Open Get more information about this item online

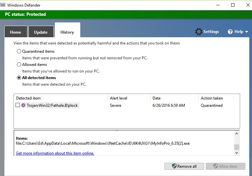[55, 153]
